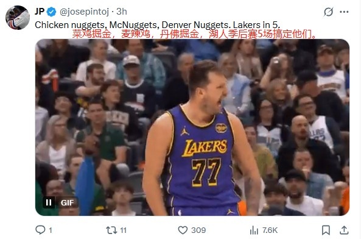Open the three-dot more options menu
361x239 pixels.
tap(344, 12)
